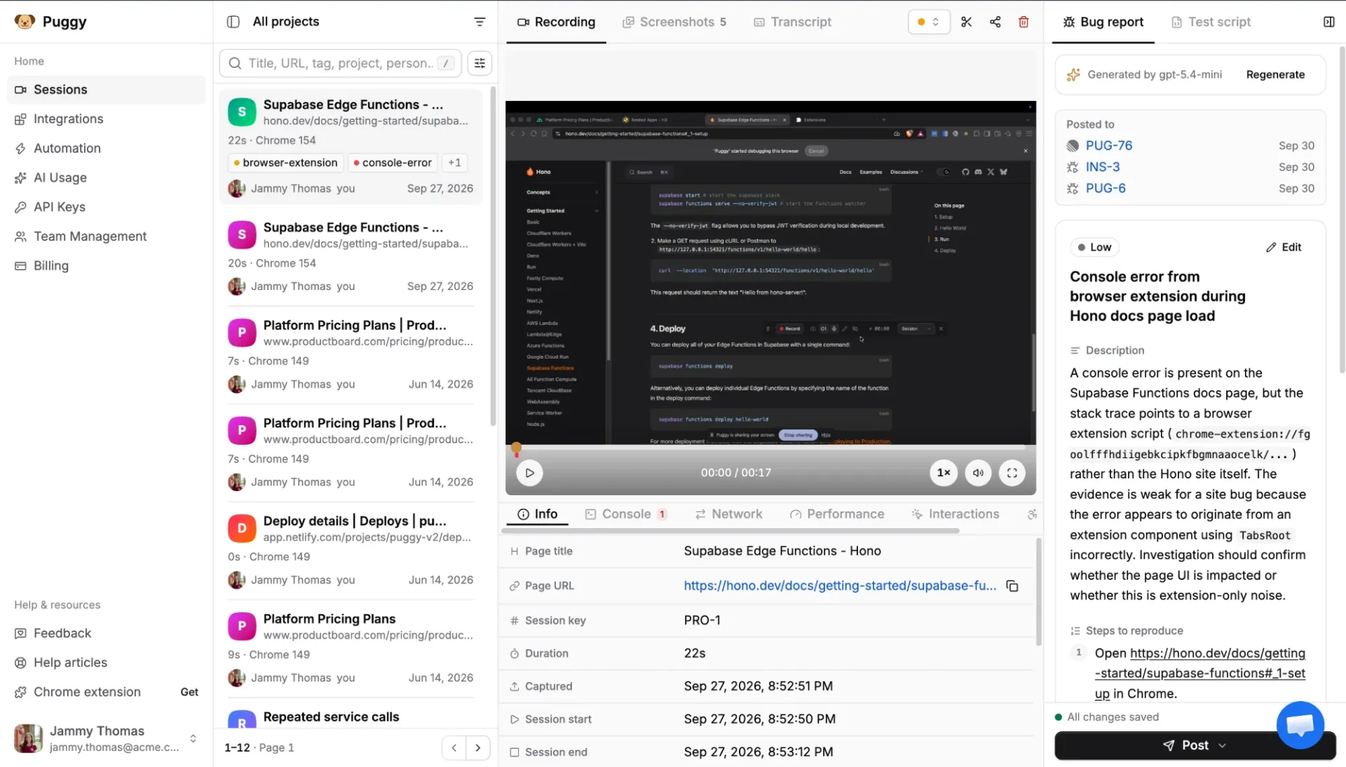1346x767 pixels.
Task: Open the Low priority selector
Action: pyautogui.click(x=1094, y=247)
